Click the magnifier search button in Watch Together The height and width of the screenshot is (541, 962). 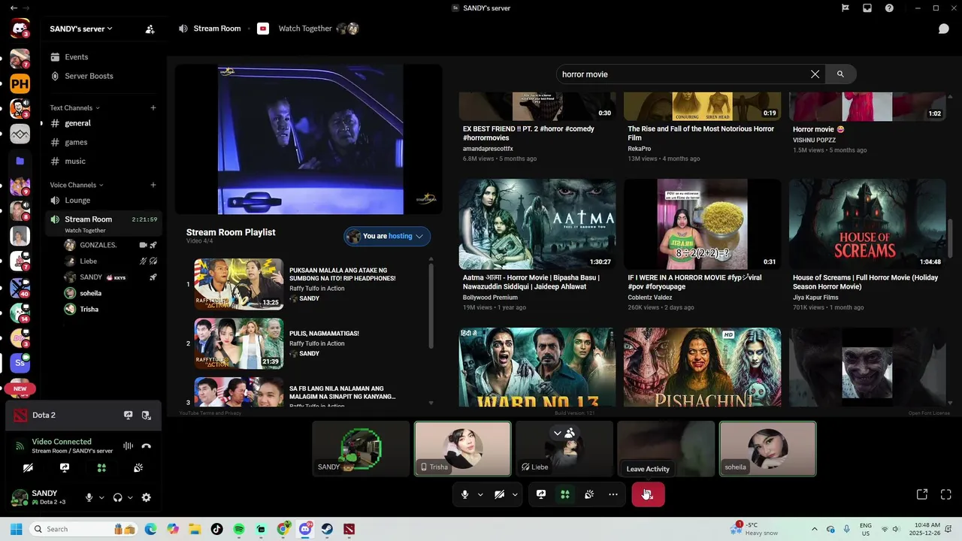840,74
